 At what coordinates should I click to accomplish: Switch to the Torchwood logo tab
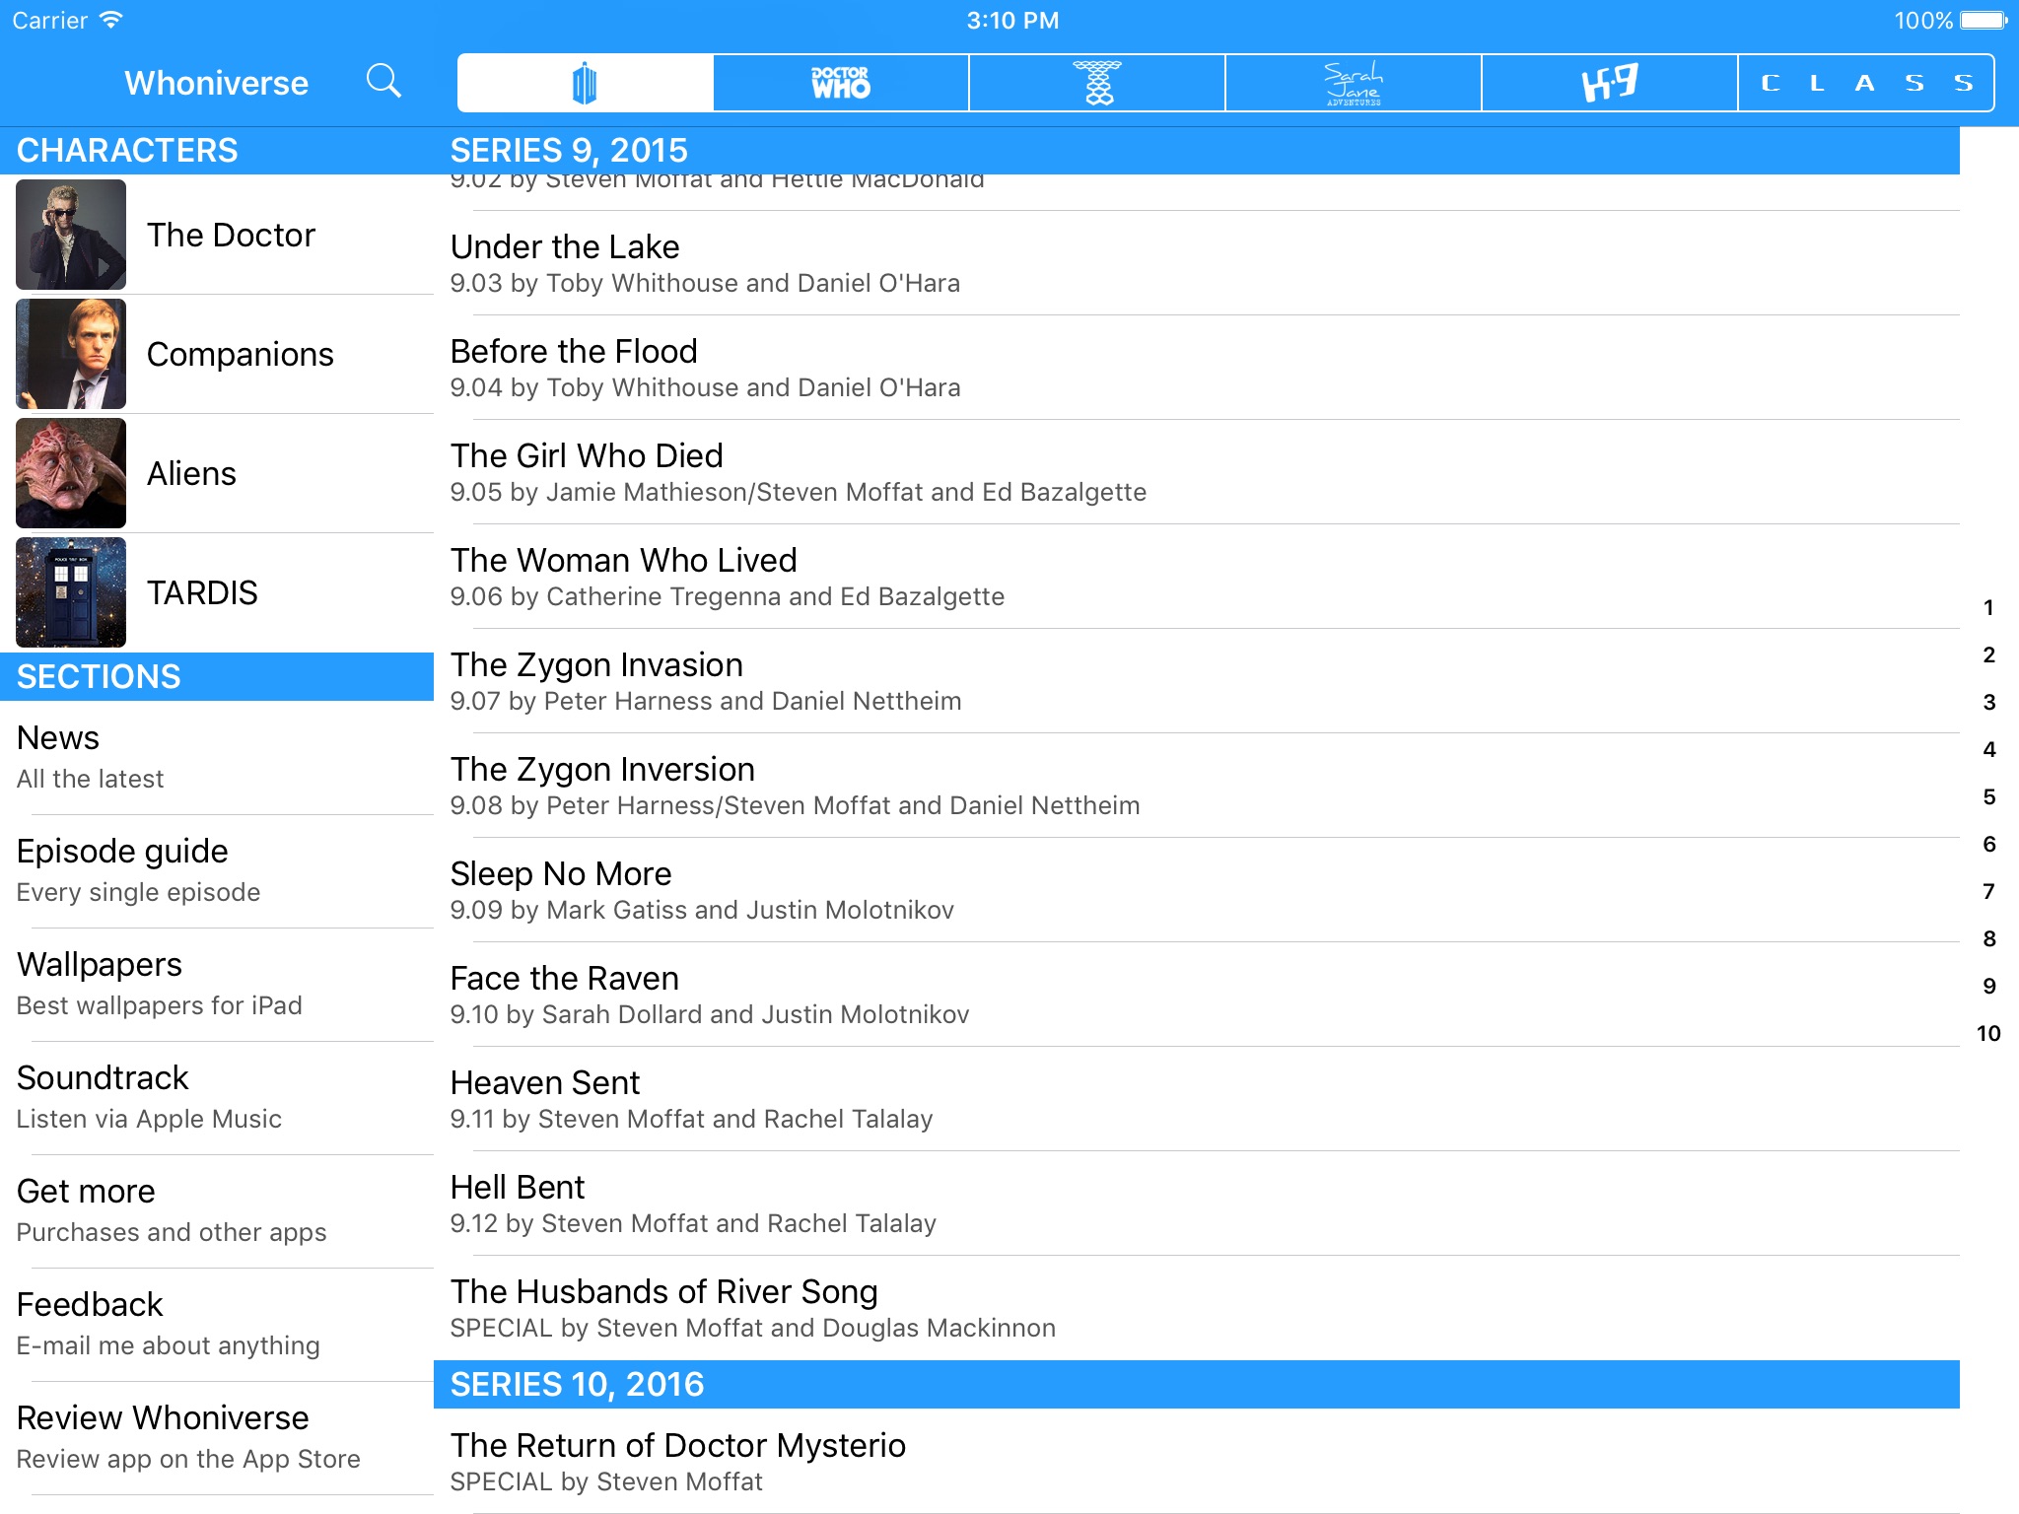[x=1097, y=83]
